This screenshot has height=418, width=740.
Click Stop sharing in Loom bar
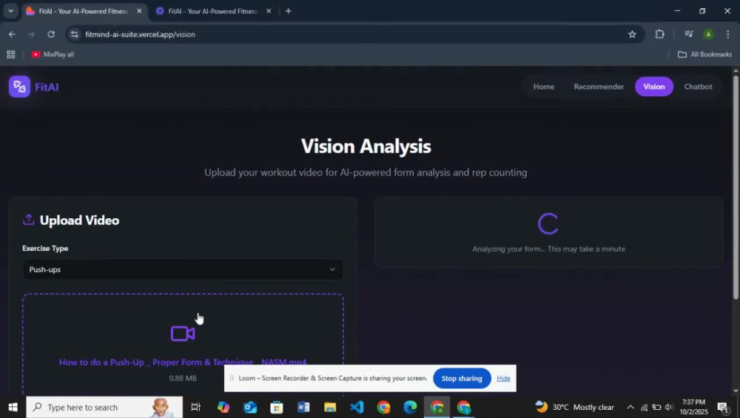pyautogui.click(x=462, y=378)
